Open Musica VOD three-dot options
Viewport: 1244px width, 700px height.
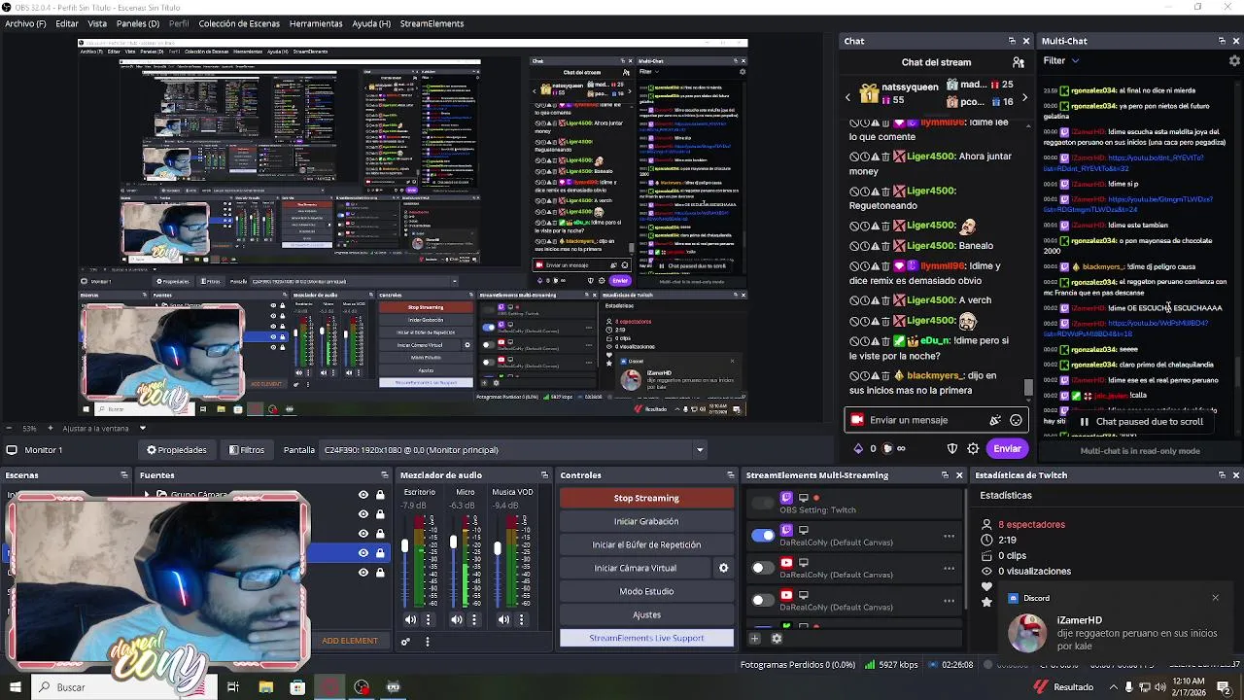[522, 619]
